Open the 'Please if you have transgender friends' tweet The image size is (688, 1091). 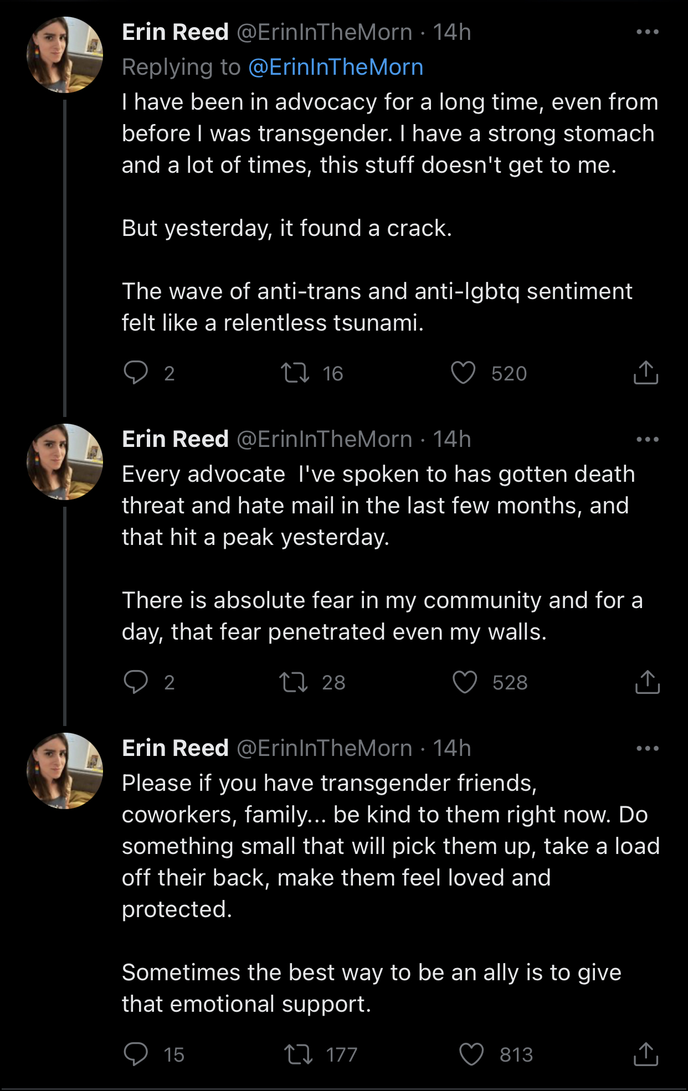click(x=332, y=846)
